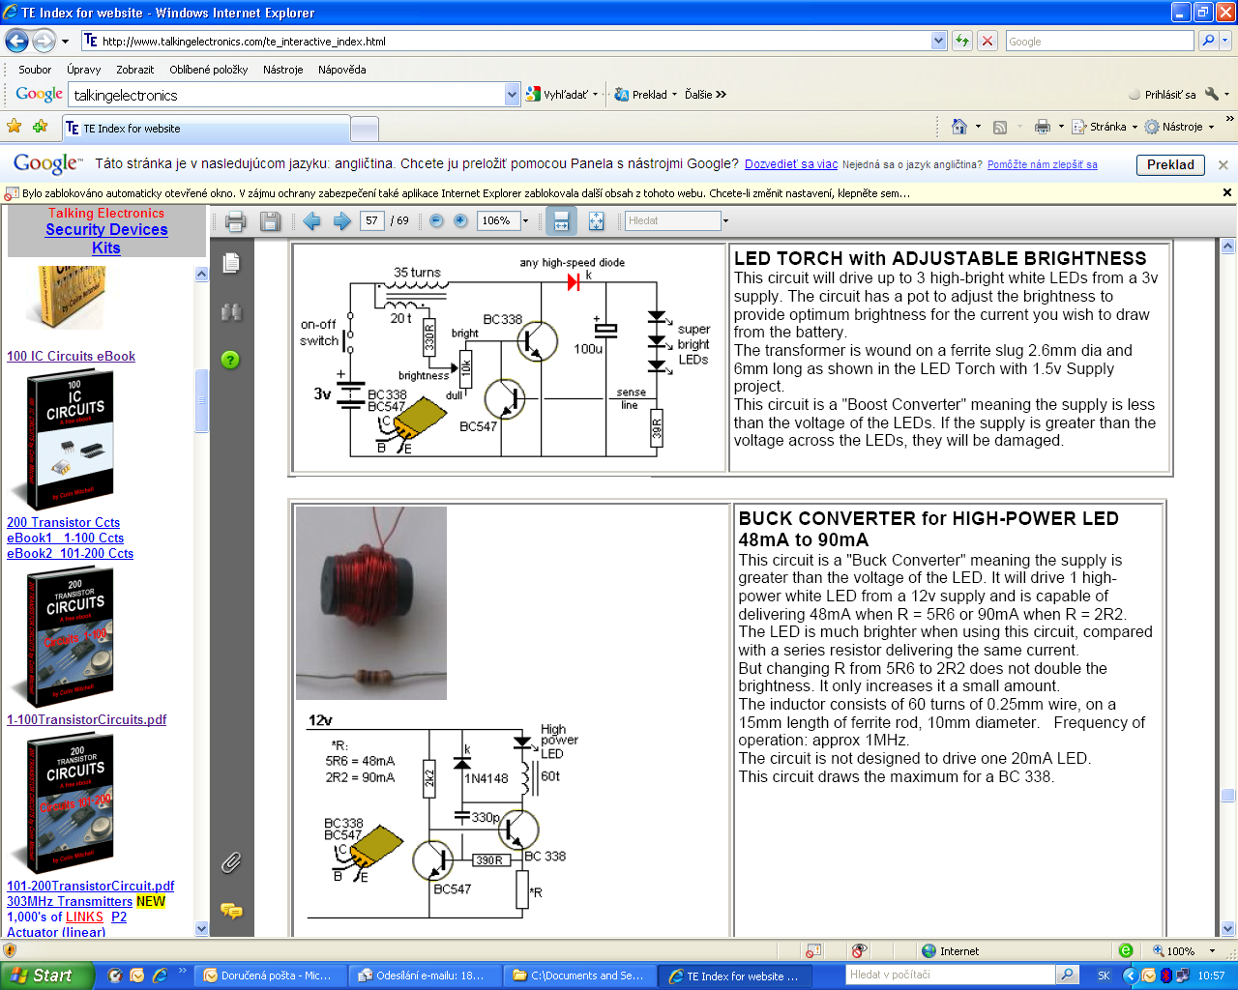This screenshot has height=990, width=1238.
Task: Switch to C:\Documents and Se... taskbar folder
Action: point(577,975)
